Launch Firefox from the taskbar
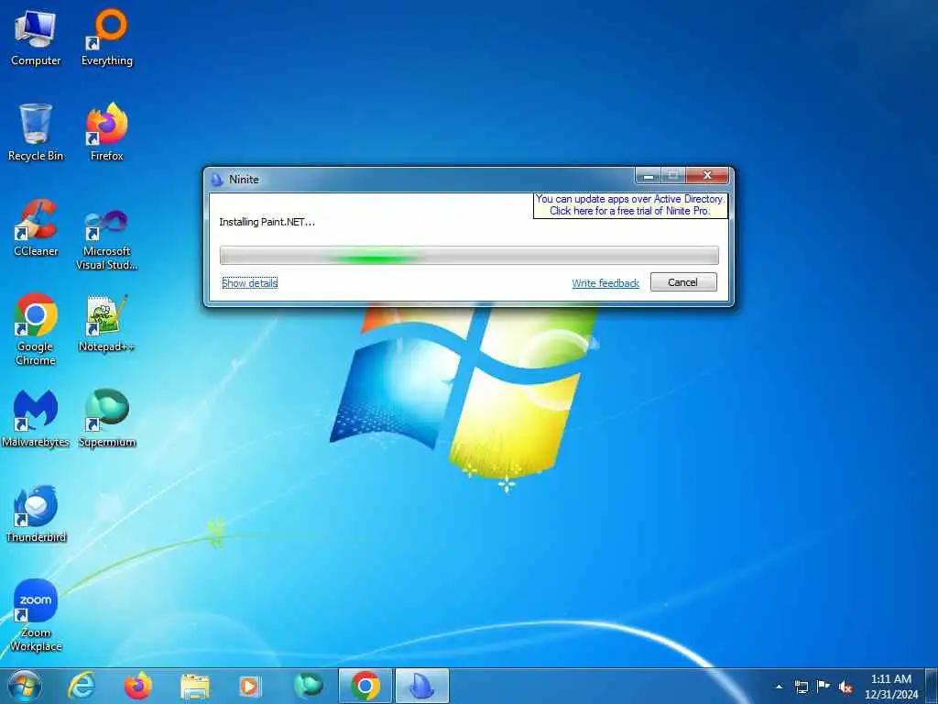Screen dimensions: 938x704 click(x=138, y=686)
